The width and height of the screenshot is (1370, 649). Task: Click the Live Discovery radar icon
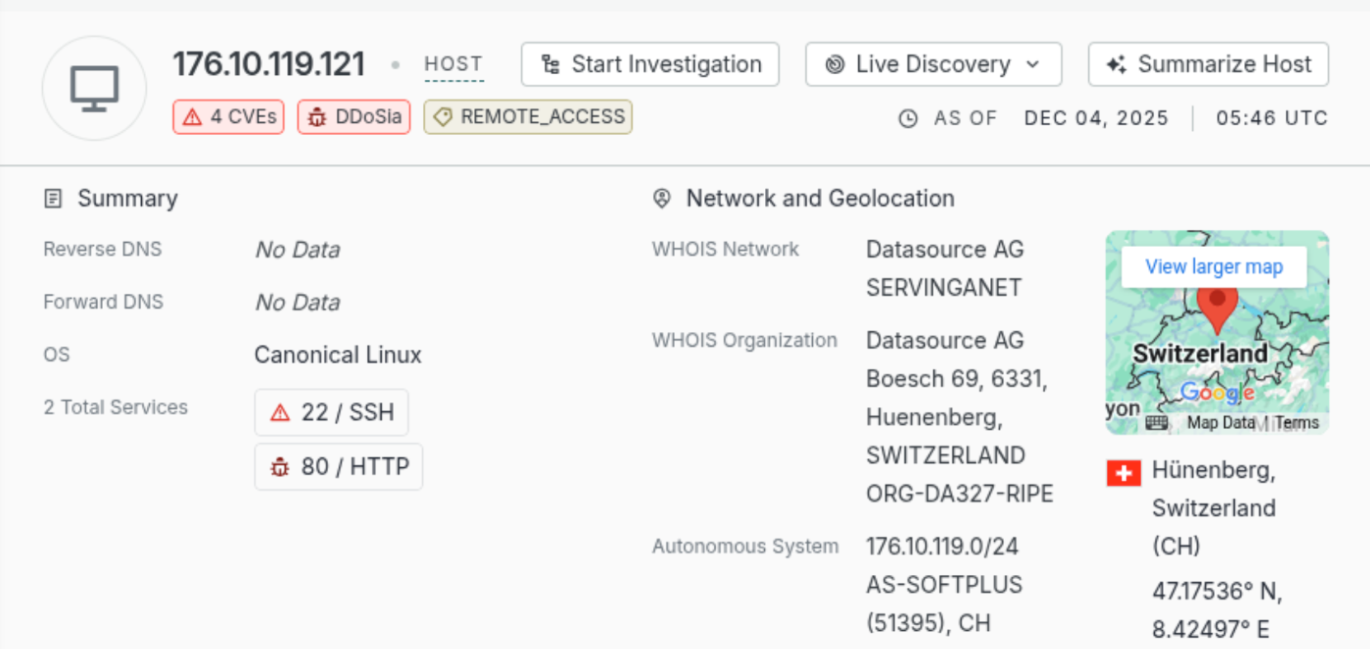pyautogui.click(x=835, y=64)
